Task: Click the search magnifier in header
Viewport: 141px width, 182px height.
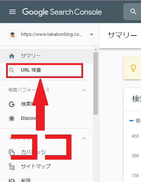Action: 133,12
